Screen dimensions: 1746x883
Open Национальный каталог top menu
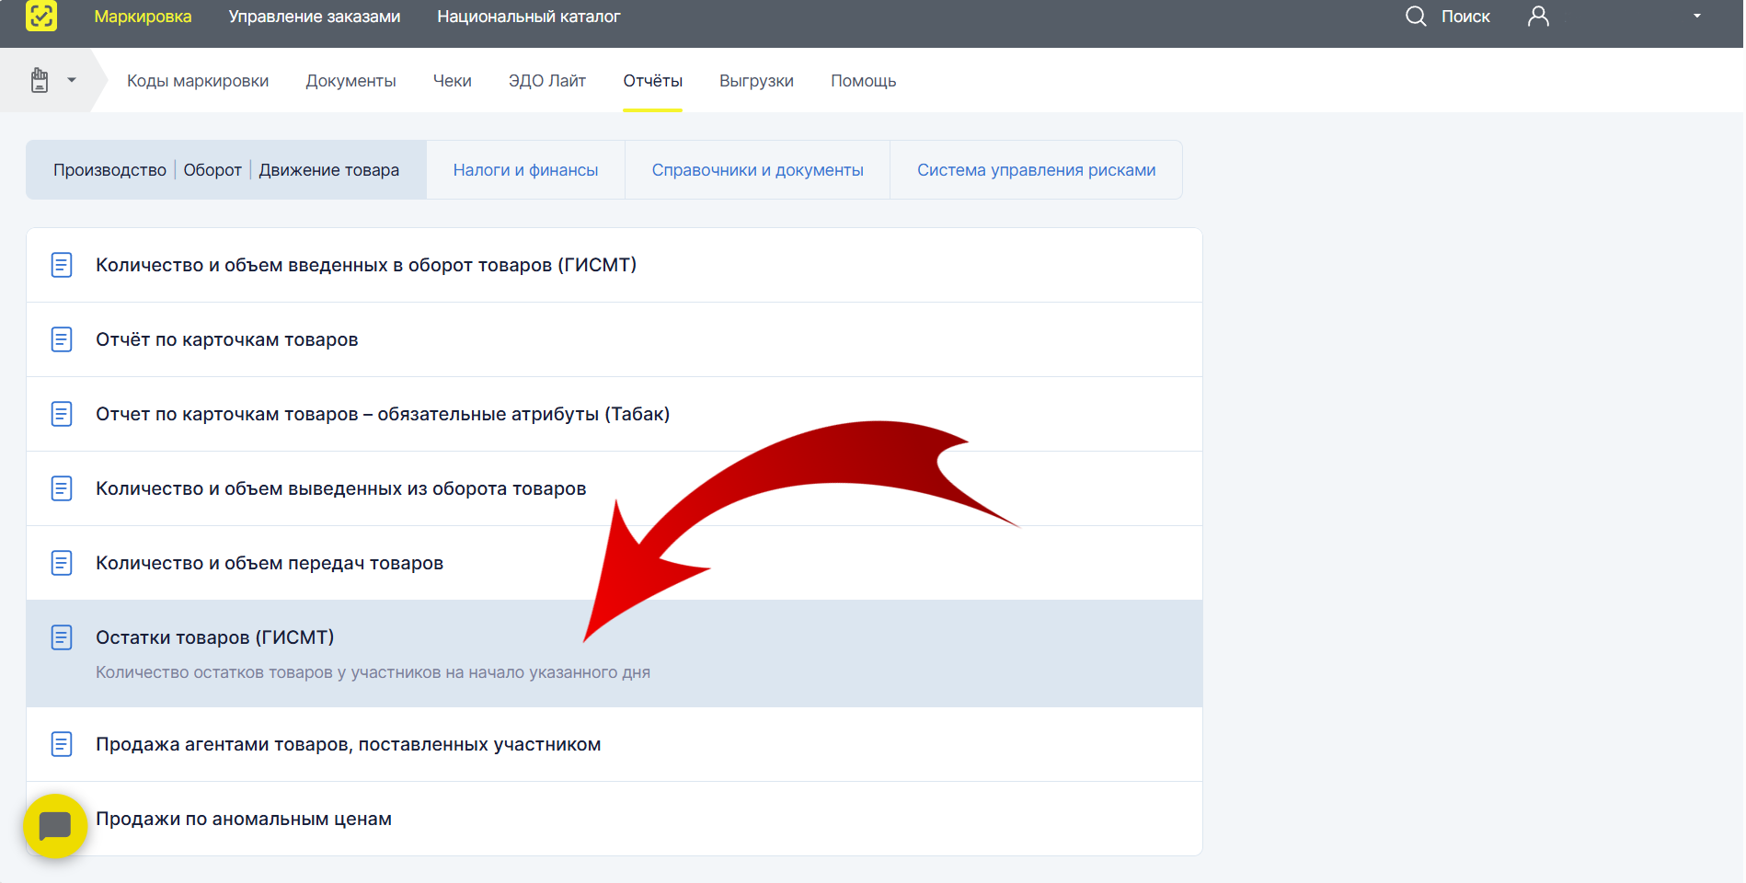click(x=529, y=17)
